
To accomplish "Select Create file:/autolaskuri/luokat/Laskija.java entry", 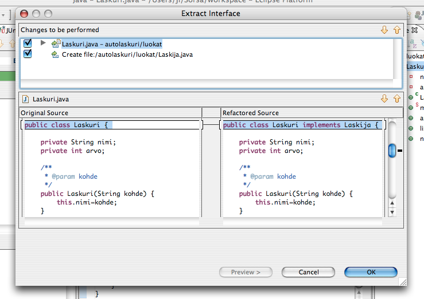I will [x=127, y=54].
